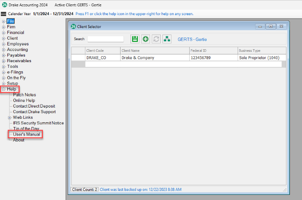Viewport: 302px width, 200px height.
Task: Open the About entry under Help
Action: (19, 140)
